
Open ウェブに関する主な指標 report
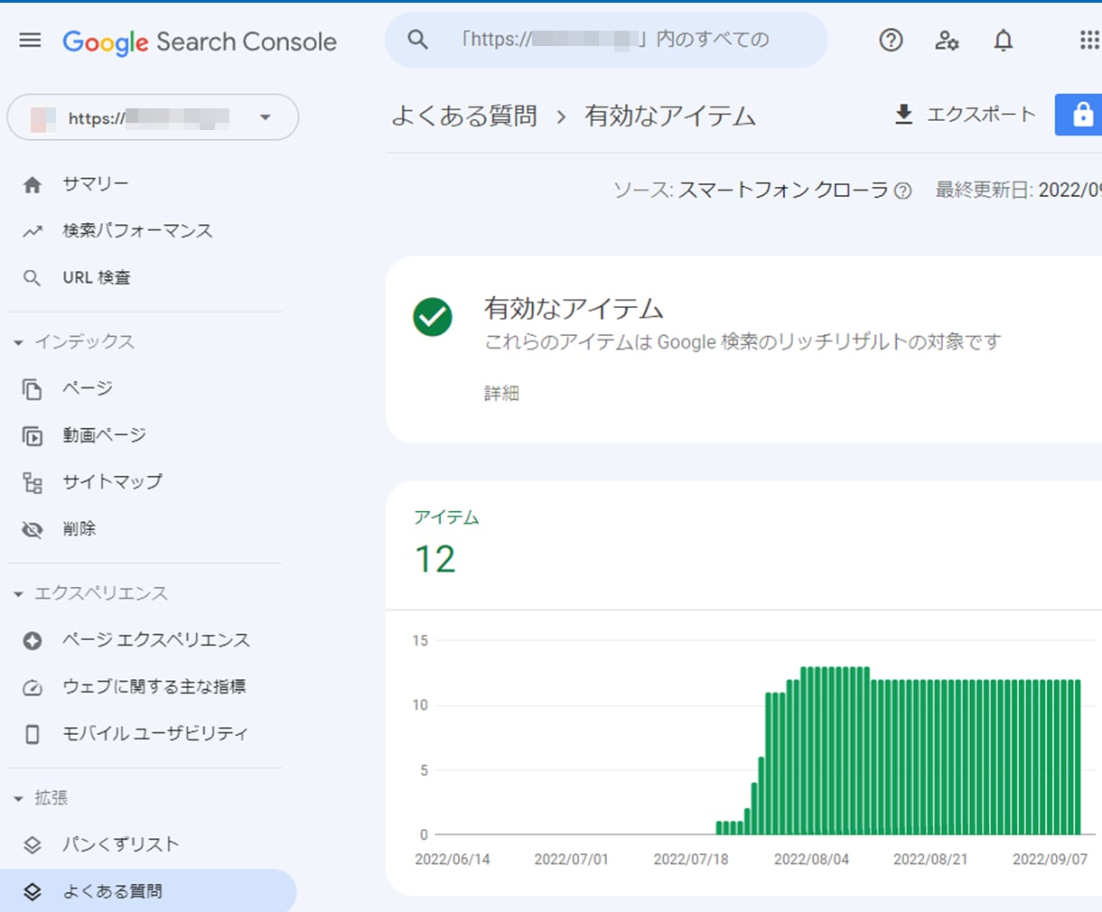tap(154, 686)
